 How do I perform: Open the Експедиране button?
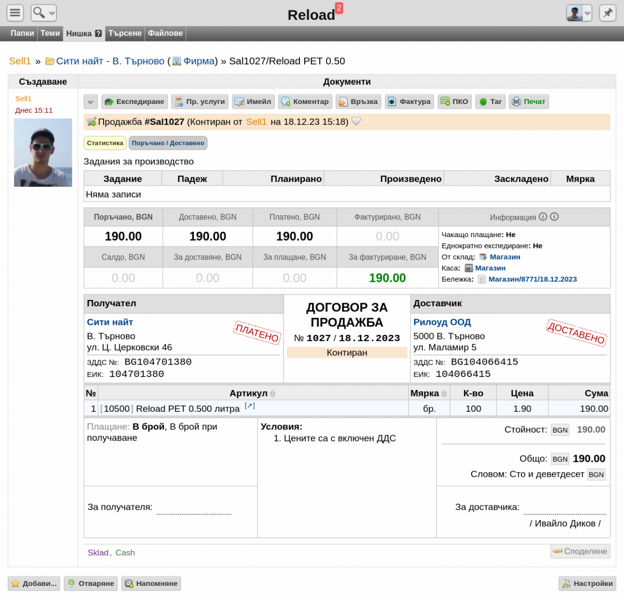tap(135, 101)
